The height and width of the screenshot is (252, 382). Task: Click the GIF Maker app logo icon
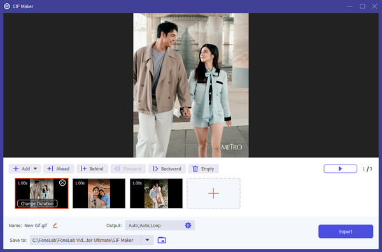pos(7,6)
